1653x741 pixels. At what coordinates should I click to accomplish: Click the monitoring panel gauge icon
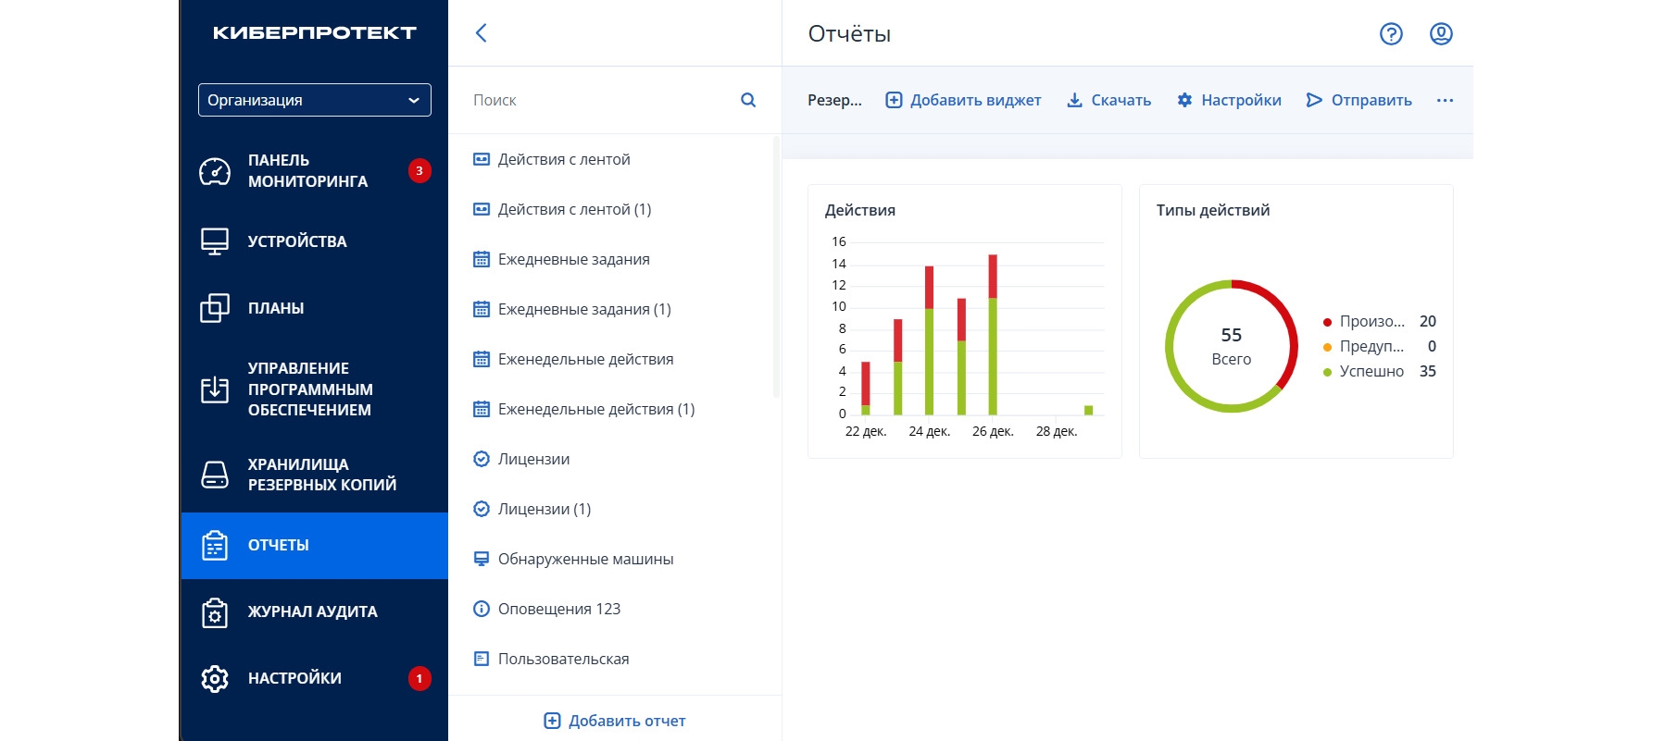[215, 171]
